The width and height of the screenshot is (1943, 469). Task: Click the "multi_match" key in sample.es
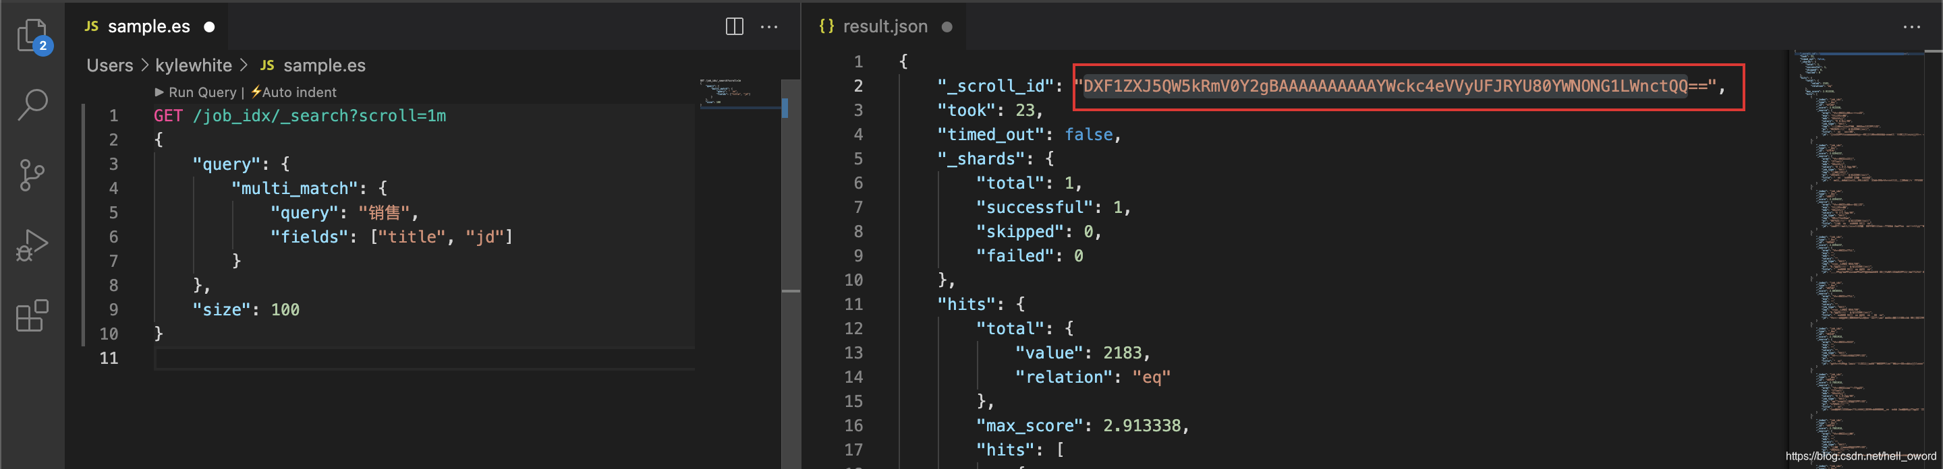294,188
